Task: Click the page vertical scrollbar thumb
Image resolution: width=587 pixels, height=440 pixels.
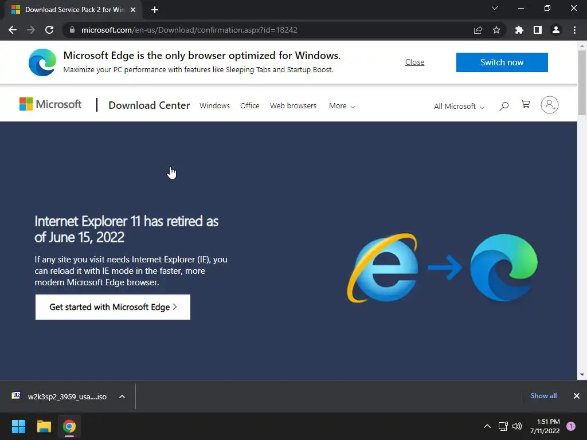Action: [582, 82]
